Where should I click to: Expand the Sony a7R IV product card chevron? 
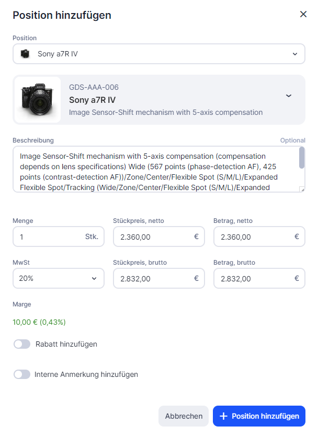(289, 96)
